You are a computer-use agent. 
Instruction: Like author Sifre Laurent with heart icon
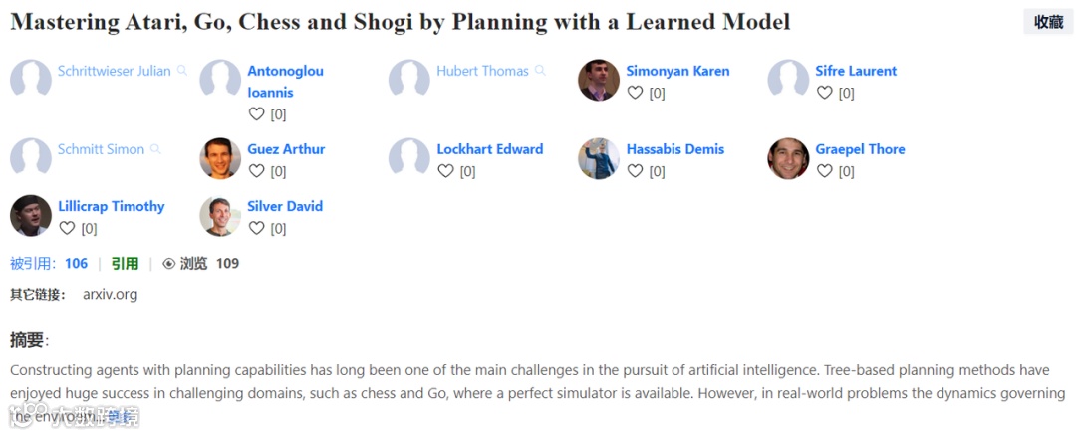[x=824, y=93]
